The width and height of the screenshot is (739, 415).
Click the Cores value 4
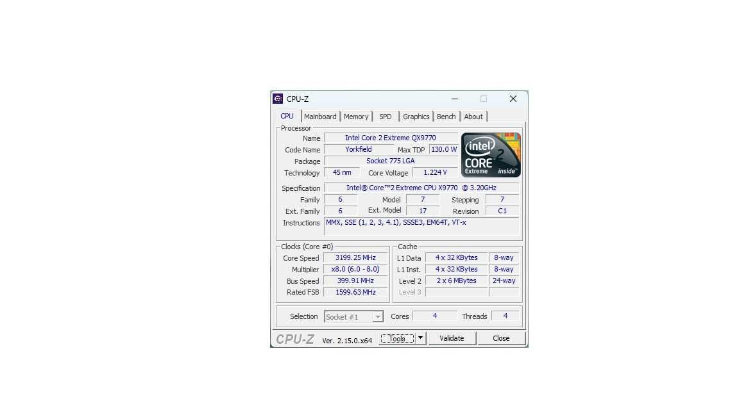pos(434,316)
